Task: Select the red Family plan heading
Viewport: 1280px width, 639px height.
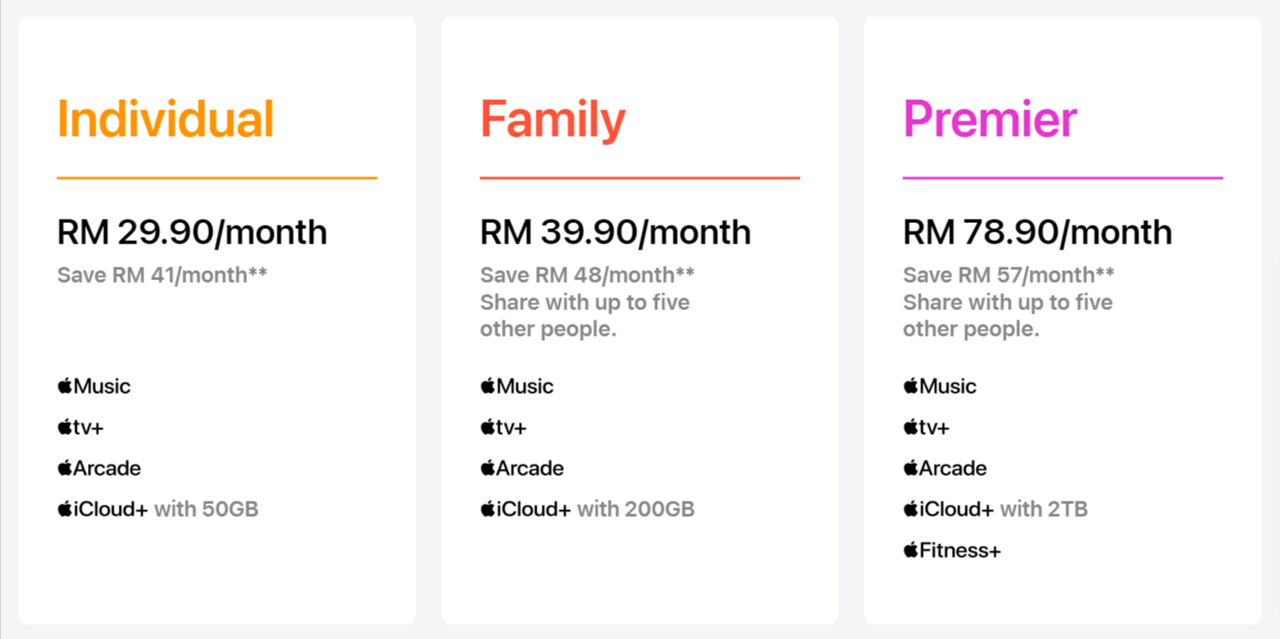Action: 553,120
